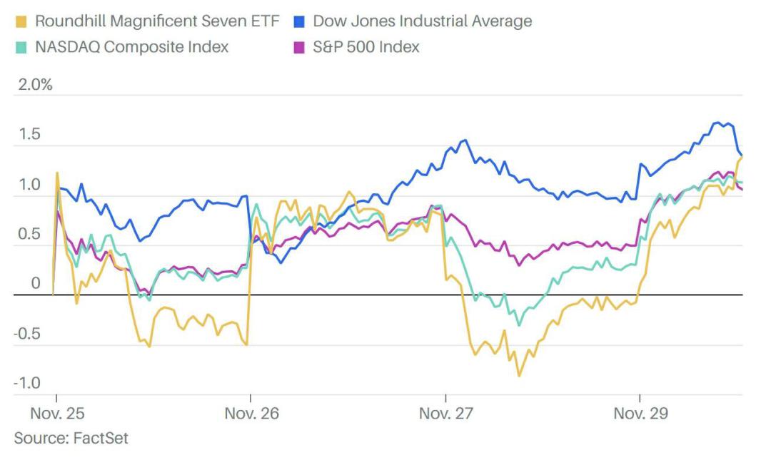Click the purple S&P 500 legend swatch
This screenshot has height=460, width=771.
click(299, 48)
